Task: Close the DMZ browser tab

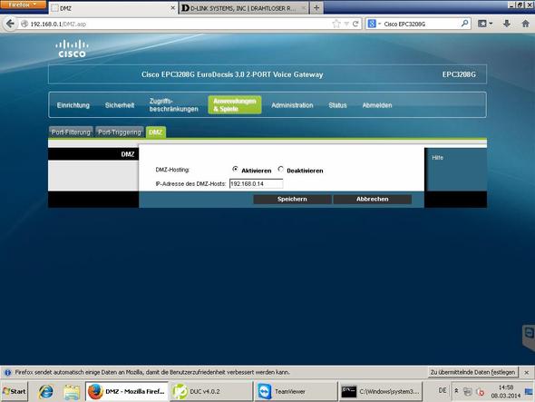Action: (172, 8)
